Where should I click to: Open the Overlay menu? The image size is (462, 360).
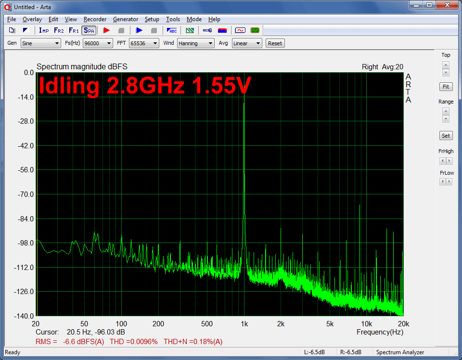(x=32, y=19)
